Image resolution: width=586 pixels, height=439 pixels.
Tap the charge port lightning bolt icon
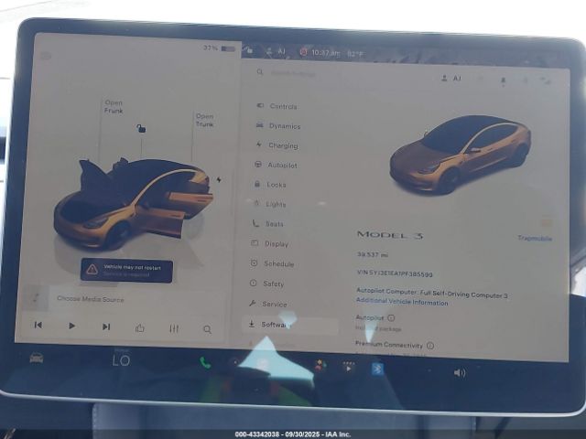(218, 180)
